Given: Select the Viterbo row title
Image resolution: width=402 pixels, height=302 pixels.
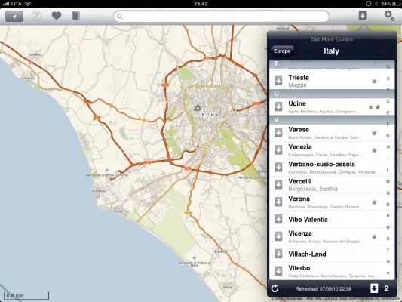Looking at the screenshot, I should click(x=299, y=268).
